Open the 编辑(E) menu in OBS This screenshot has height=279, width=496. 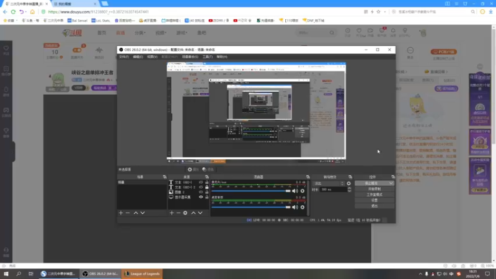pos(138,57)
